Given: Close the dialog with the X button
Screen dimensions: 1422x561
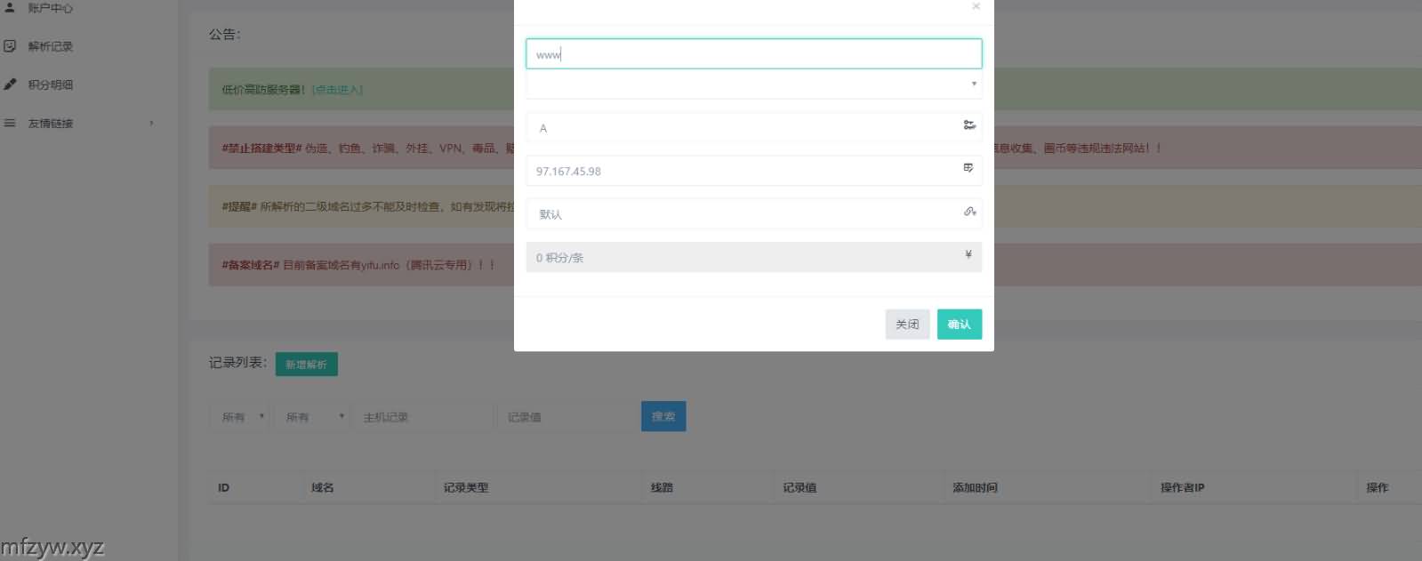Looking at the screenshot, I should click(x=976, y=6).
